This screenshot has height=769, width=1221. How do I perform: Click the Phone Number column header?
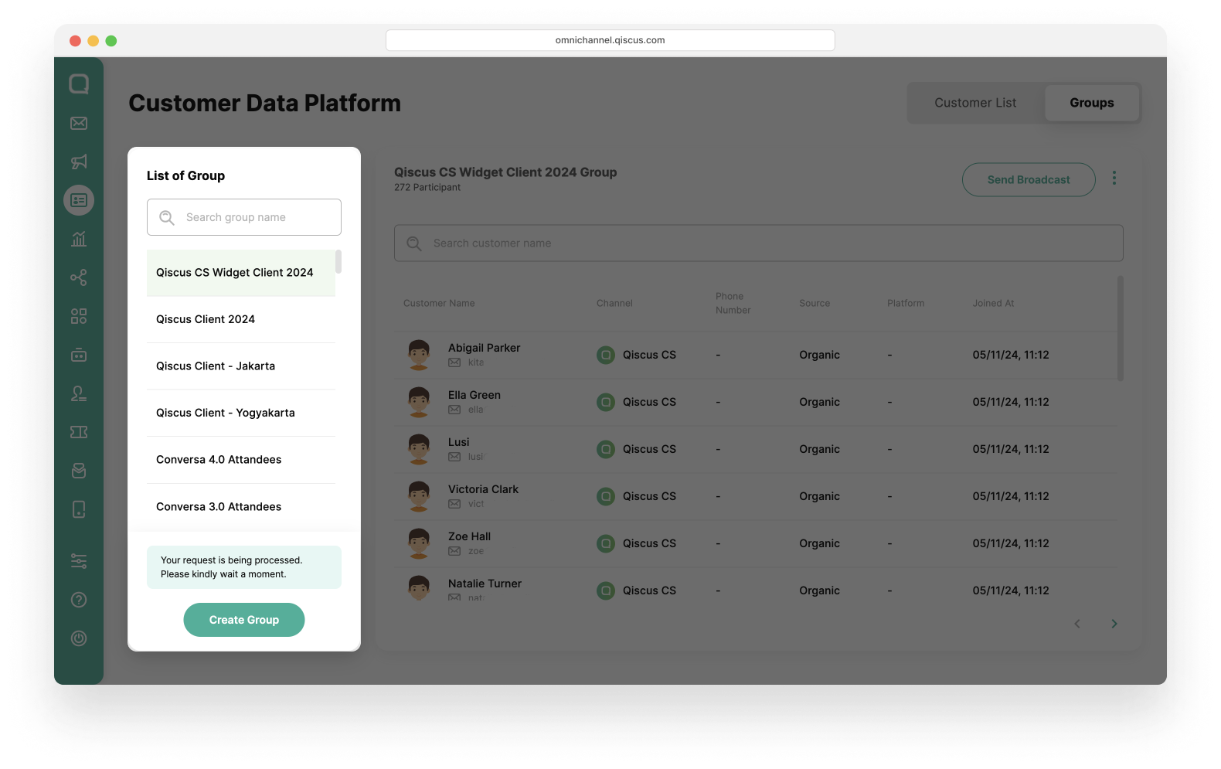point(733,303)
